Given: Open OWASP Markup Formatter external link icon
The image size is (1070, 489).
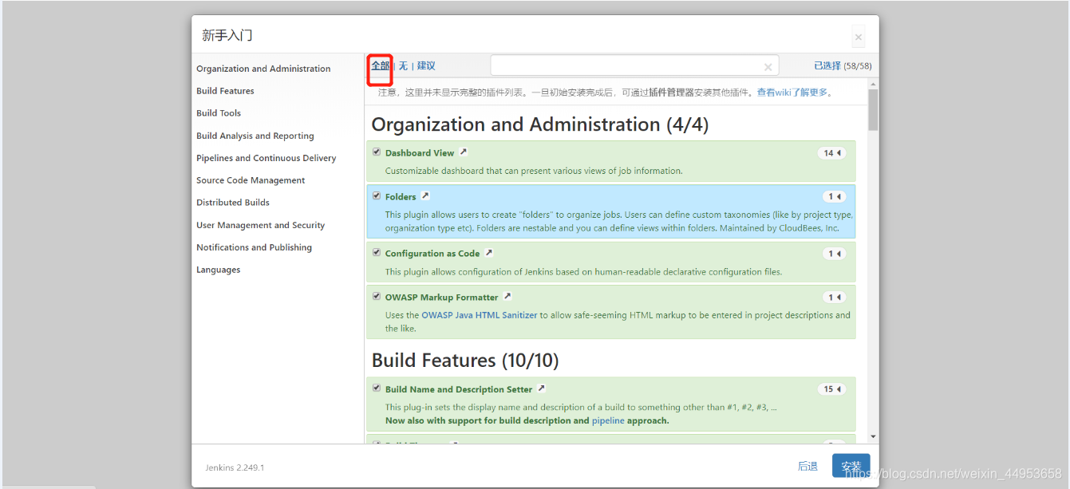Looking at the screenshot, I should click(x=507, y=297).
